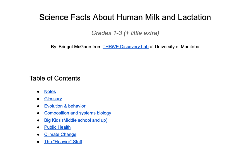This screenshot has height=161, width=249.
Task: Open Composition and systems biology link
Action: tap(78, 113)
